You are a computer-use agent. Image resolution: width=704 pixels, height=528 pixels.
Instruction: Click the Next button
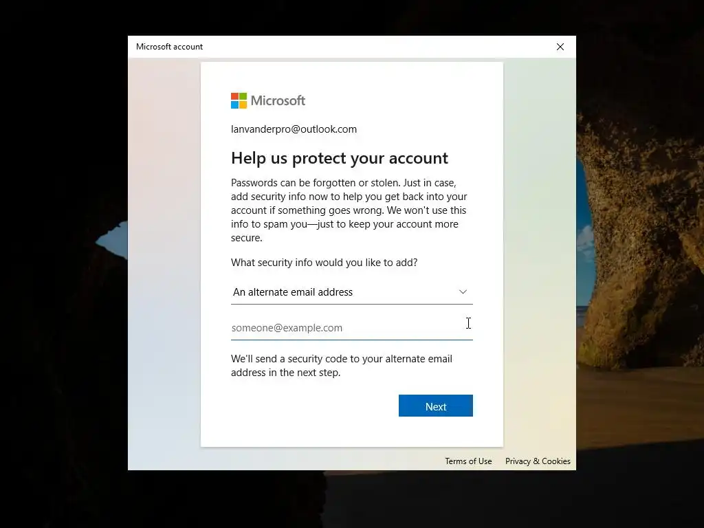435,406
